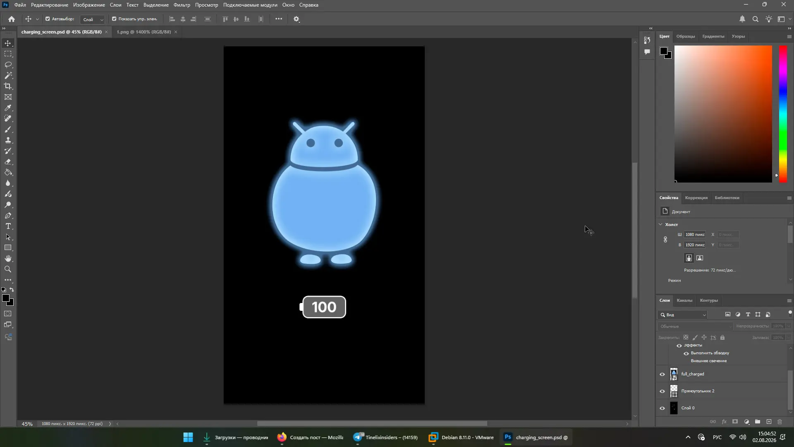Set canvas to landscape orientation
794x447 pixels.
(x=700, y=258)
